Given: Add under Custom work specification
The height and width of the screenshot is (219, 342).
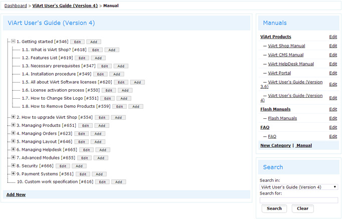Looking at the screenshot, I should coord(119,182).
